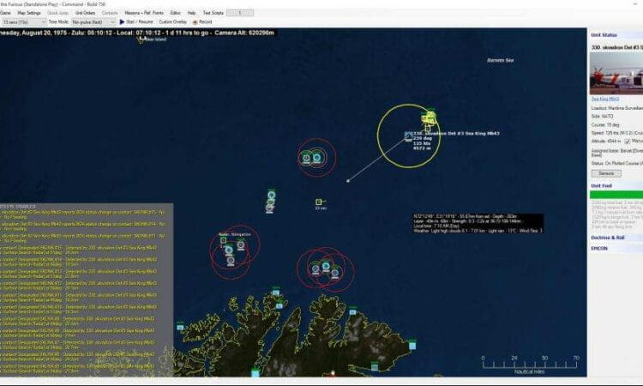Open the Sea King Mk43 database link

click(605, 99)
